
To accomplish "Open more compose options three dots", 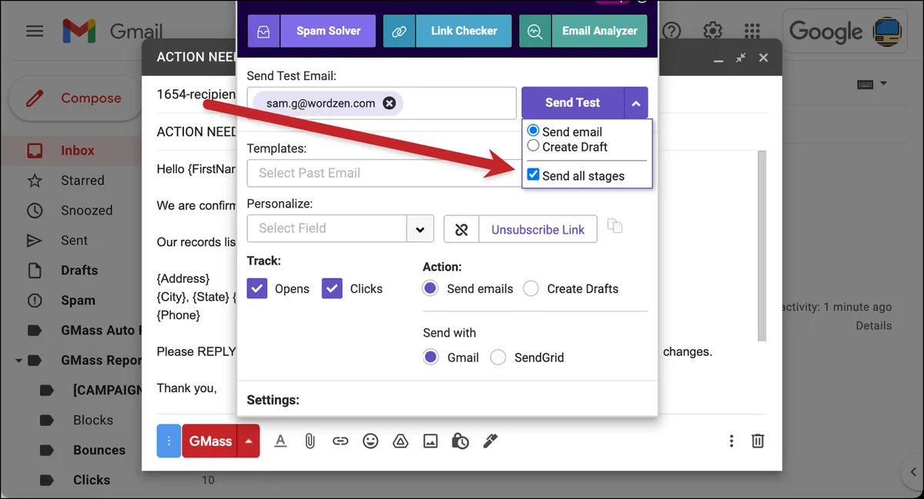I will (x=731, y=441).
